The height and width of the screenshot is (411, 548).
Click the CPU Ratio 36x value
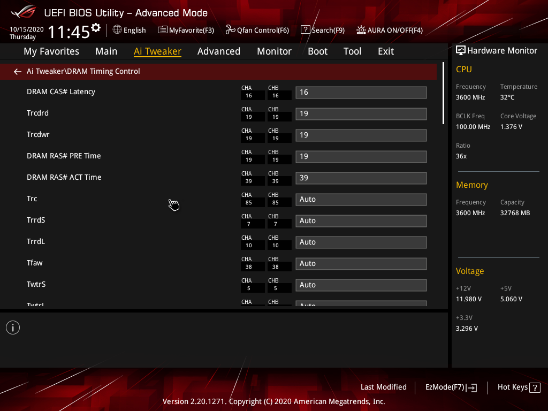pos(461,156)
